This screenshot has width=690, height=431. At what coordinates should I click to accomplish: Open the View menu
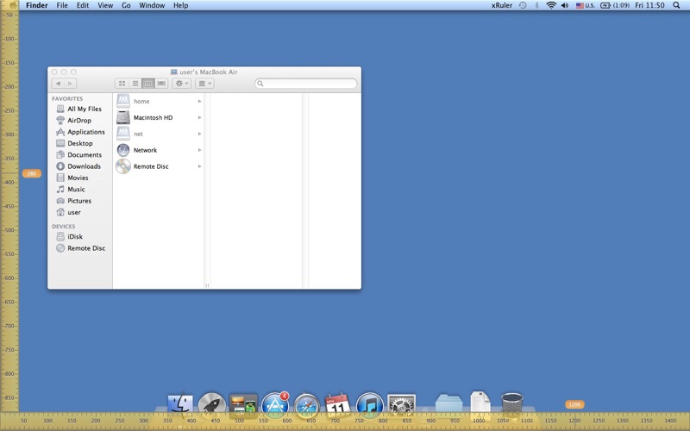[105, 5]
